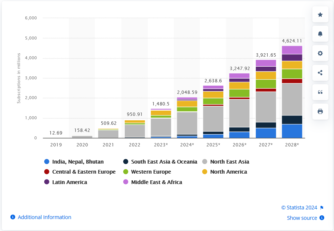Click info icon beside Additional Information
This screenshot has height=231, width=334.
click(x=13, y=217)
